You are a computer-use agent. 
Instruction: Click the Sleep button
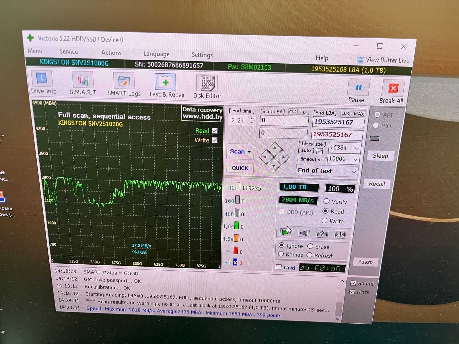tap(380, 156)
